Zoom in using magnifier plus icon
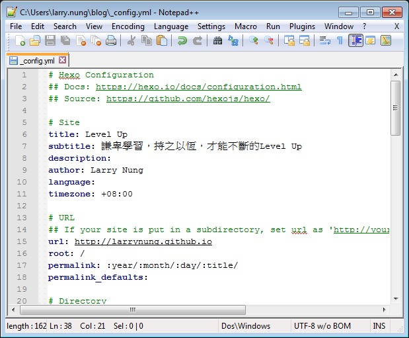Image resolution: width=409 pixels, height=338 pixels. point(253,41)
